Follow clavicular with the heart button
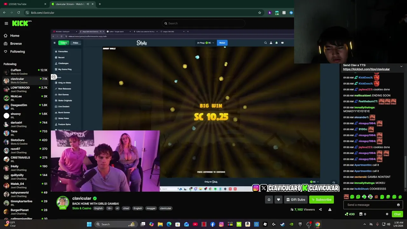This screenshot has width=407, height=229. 279,199
